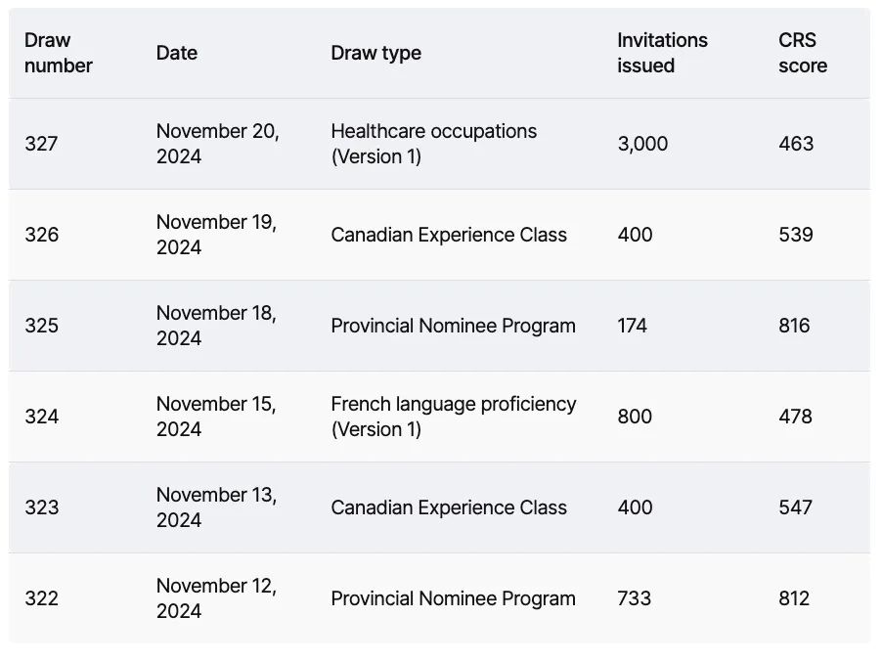Click CRS score 478

(x=795, y=417)
